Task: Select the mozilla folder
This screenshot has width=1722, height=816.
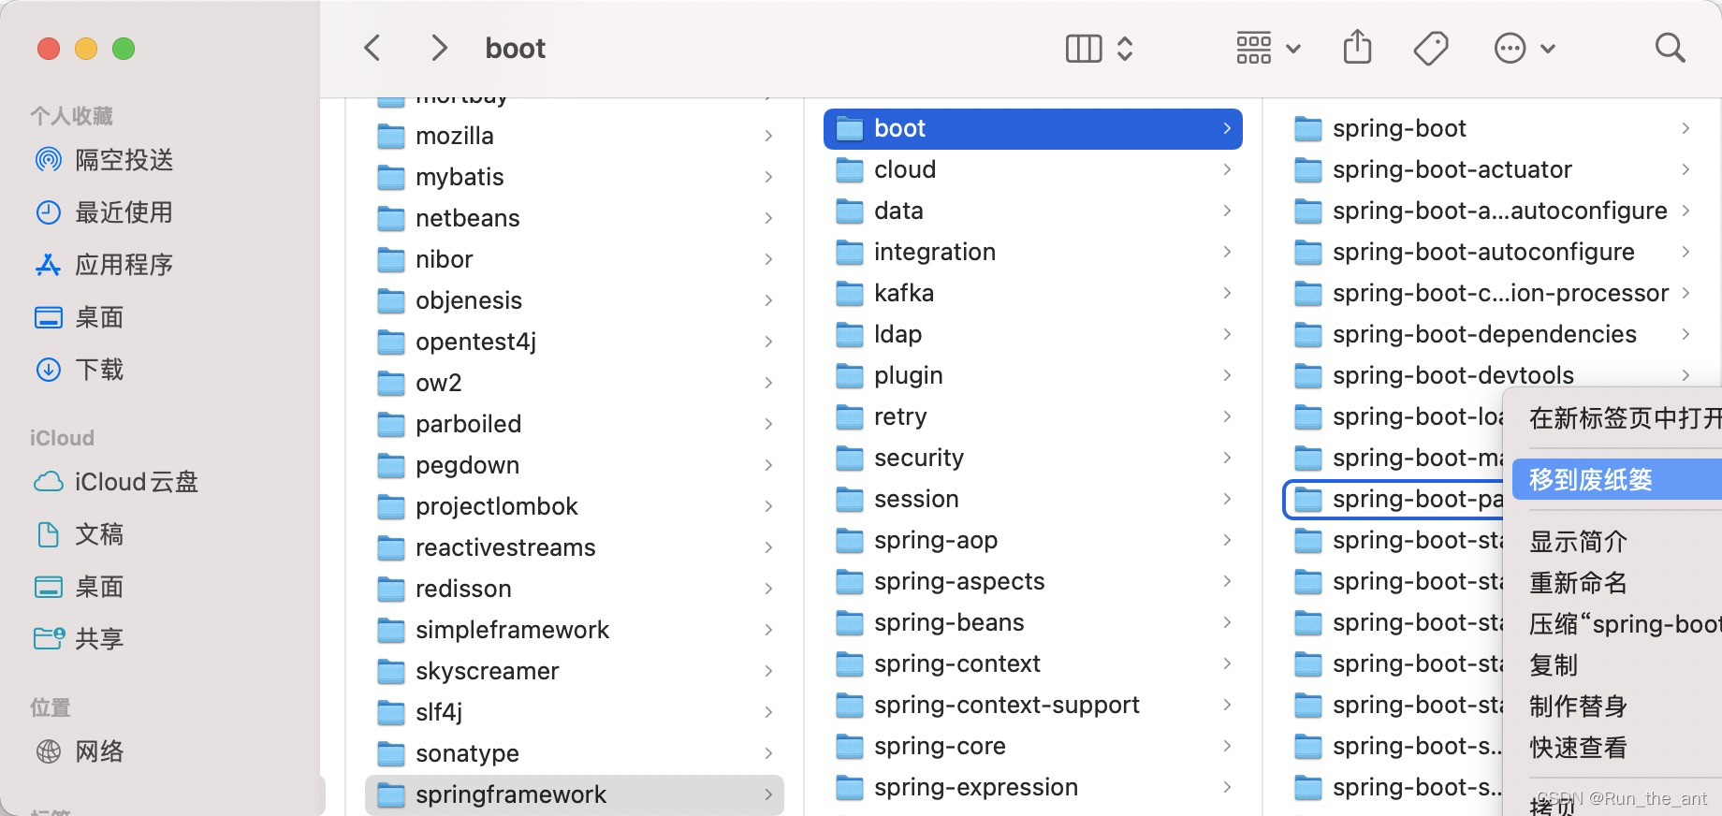Action: pos(574,136)
